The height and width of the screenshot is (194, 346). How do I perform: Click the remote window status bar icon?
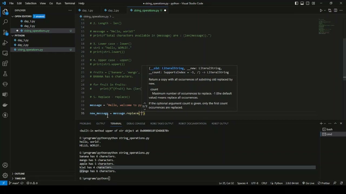tap(4, 183)
